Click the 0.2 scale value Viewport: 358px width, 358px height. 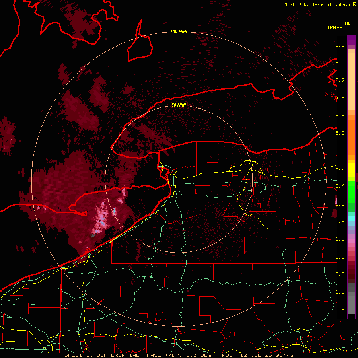tap(340, 257)
